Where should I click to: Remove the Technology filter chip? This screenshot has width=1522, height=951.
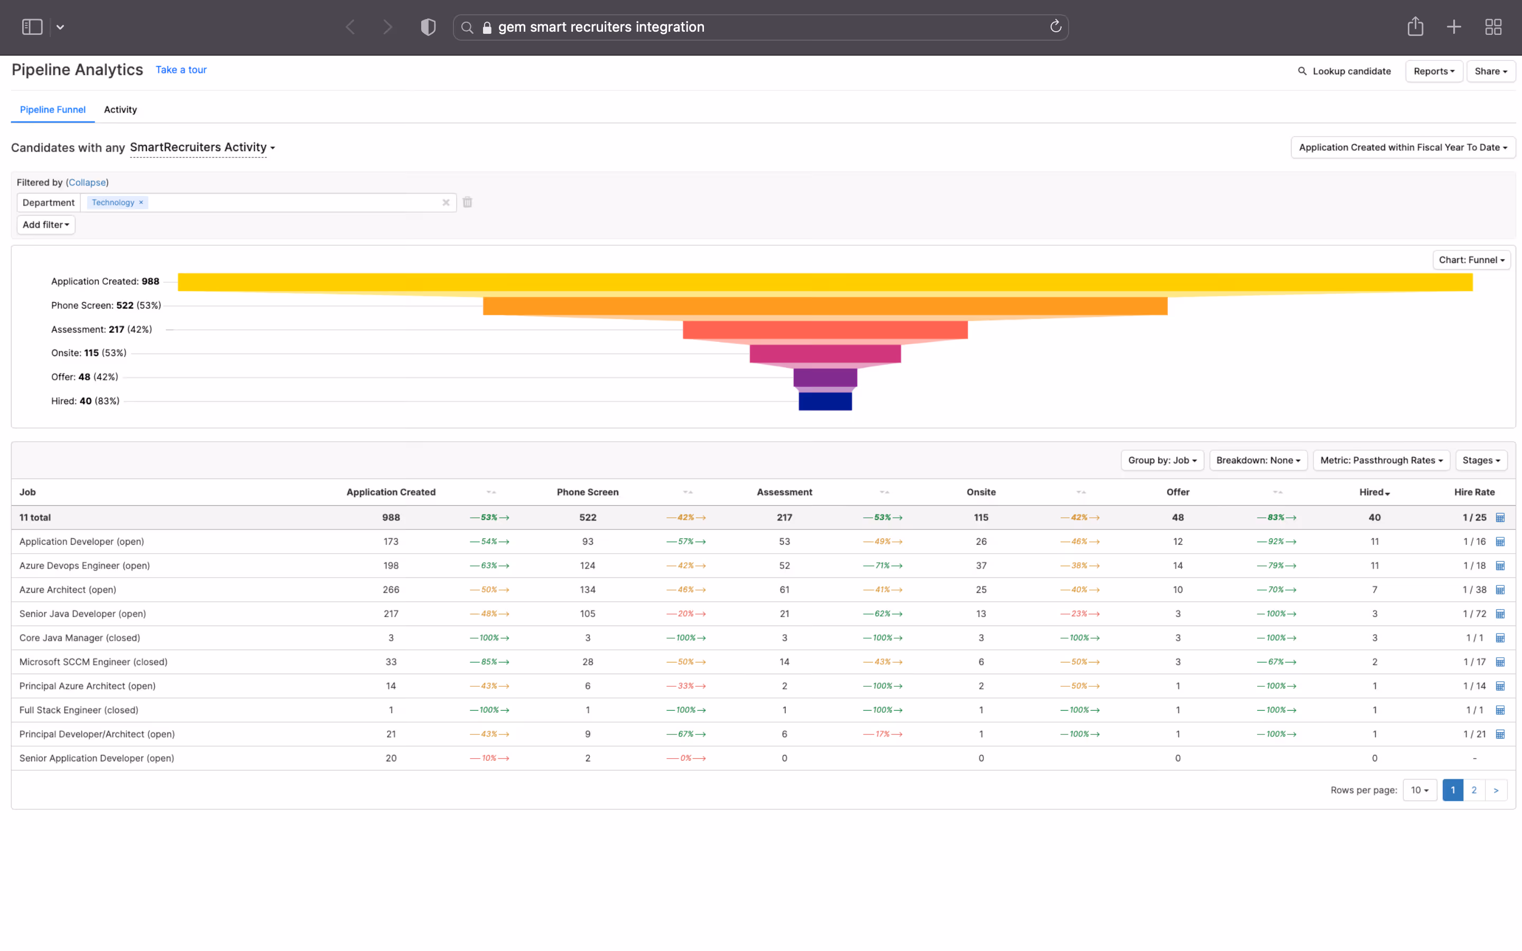[x=141, y=202]
